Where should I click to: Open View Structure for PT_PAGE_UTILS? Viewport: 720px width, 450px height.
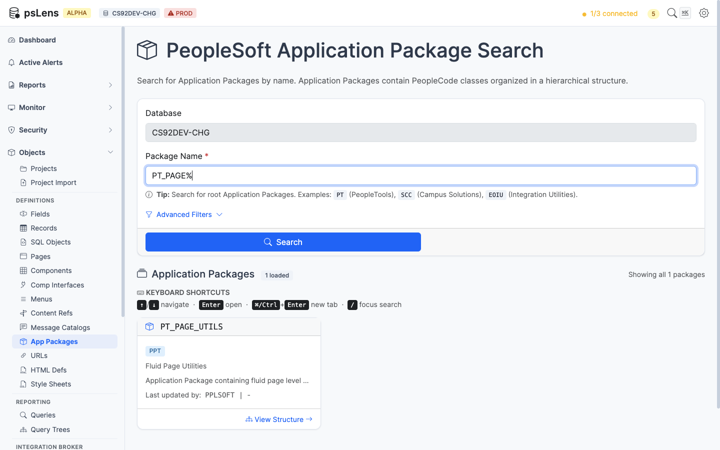click(279, 419)
